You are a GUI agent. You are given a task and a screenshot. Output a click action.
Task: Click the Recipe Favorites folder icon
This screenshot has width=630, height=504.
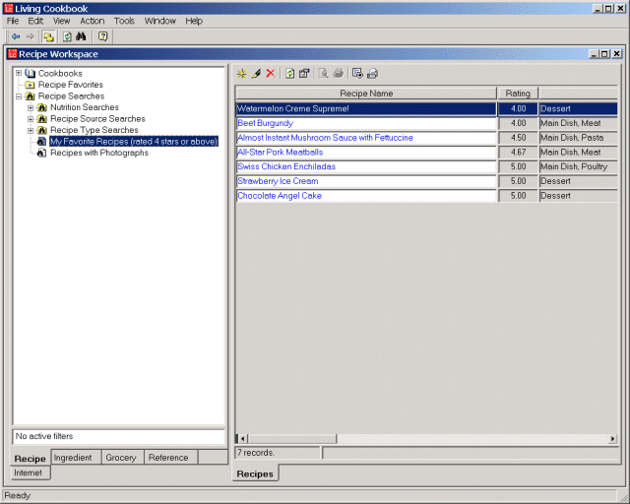coord(30,85)
